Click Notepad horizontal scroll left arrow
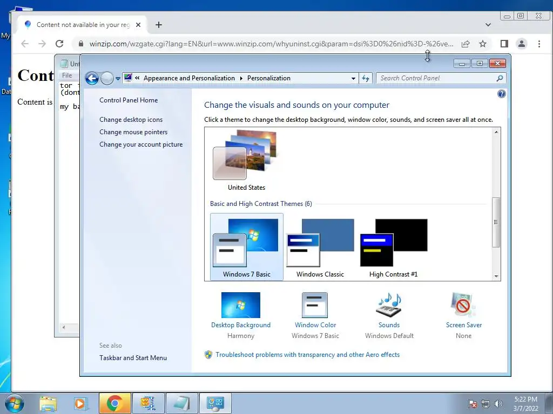 (x=64, y=327)
